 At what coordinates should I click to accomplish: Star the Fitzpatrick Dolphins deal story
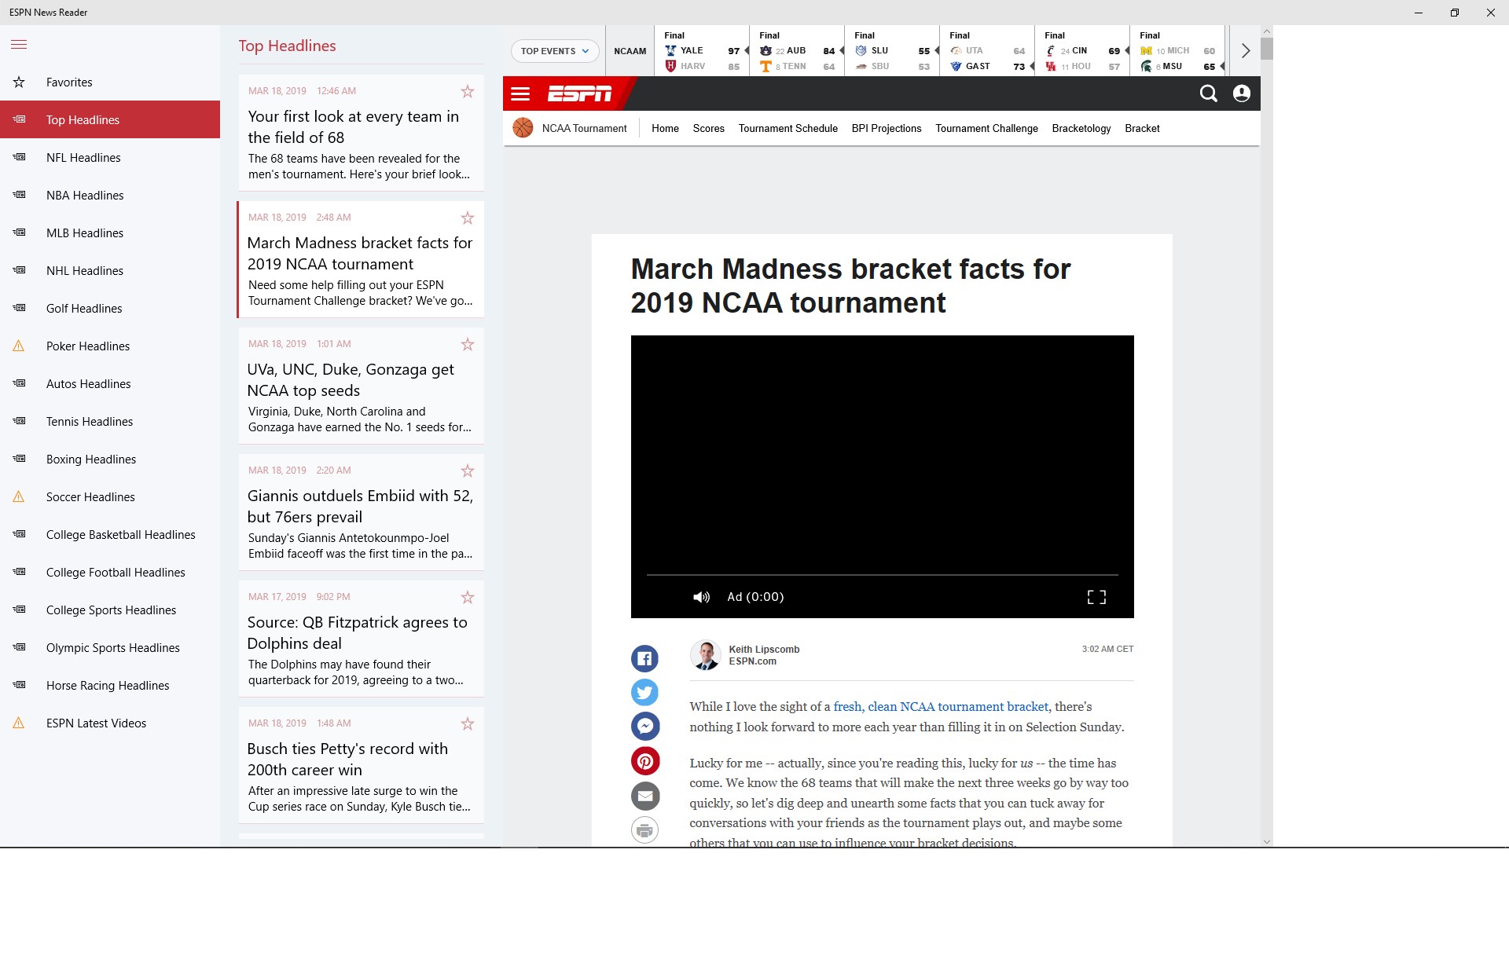click(468, 597)
